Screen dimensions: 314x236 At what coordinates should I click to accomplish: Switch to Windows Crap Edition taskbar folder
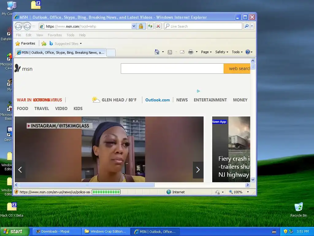(106, 231)
